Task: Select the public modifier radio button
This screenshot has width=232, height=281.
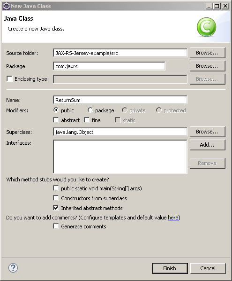Action: 56,110
